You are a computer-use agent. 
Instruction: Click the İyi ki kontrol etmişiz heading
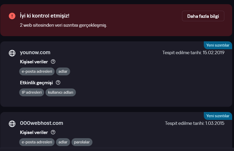[45, 16]
